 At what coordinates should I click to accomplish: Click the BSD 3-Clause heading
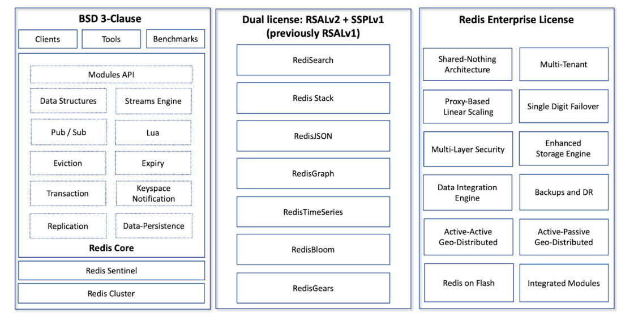click(110, 19)
